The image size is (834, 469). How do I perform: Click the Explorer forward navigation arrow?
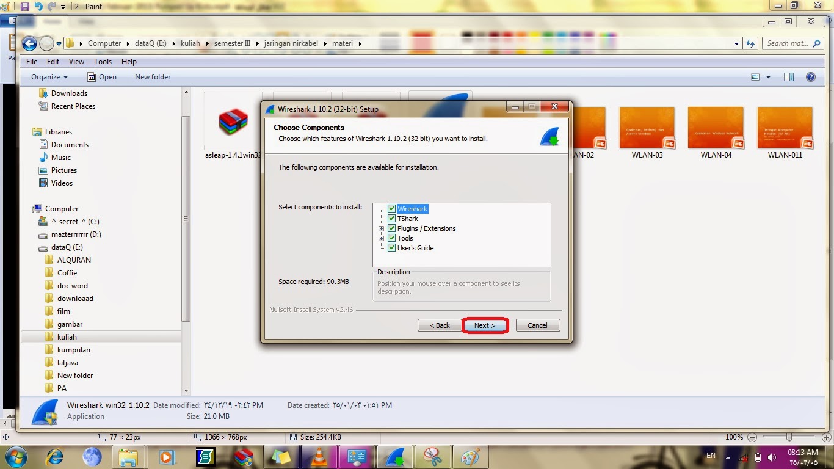[46, 43]
